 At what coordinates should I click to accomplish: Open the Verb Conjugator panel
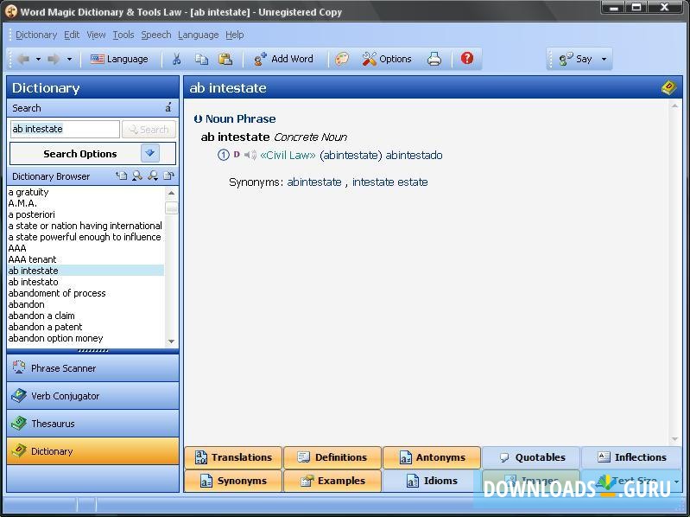point(93,396)
